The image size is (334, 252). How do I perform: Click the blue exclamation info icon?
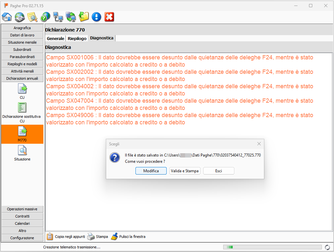point(96,17)
